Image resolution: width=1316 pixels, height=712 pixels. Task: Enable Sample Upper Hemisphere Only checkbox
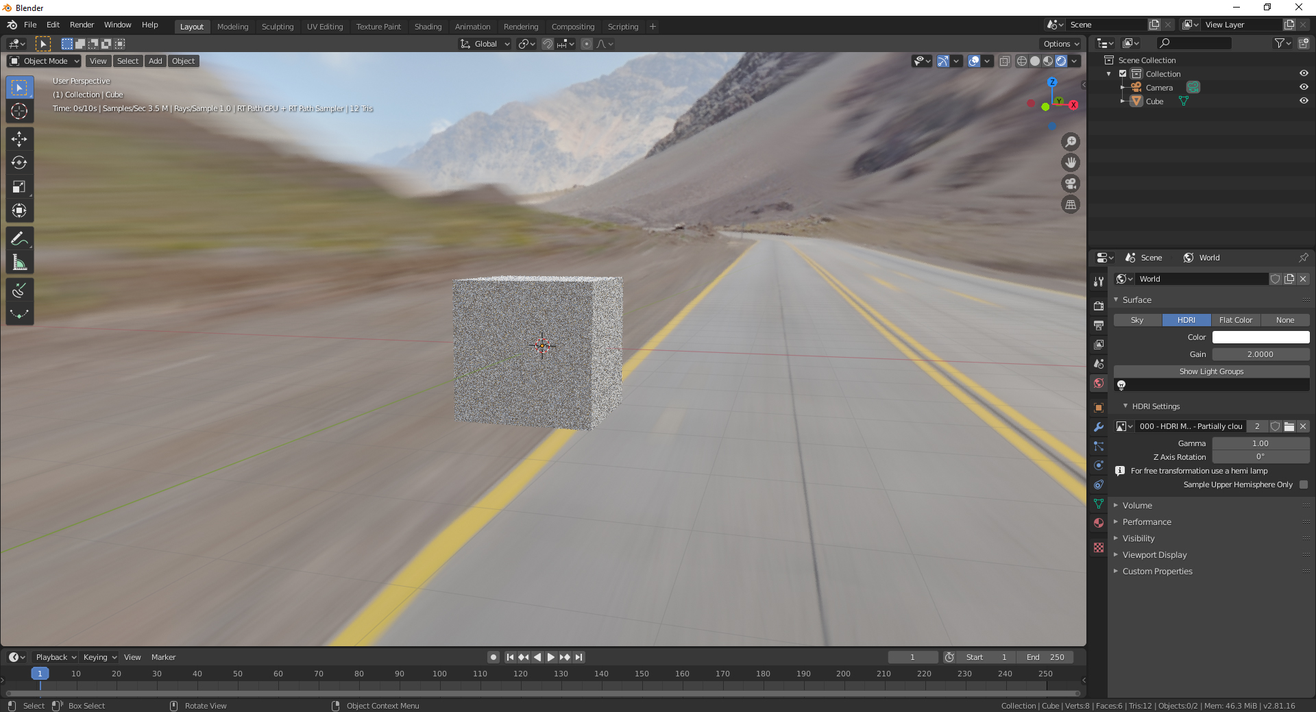tap(1304, 484)
